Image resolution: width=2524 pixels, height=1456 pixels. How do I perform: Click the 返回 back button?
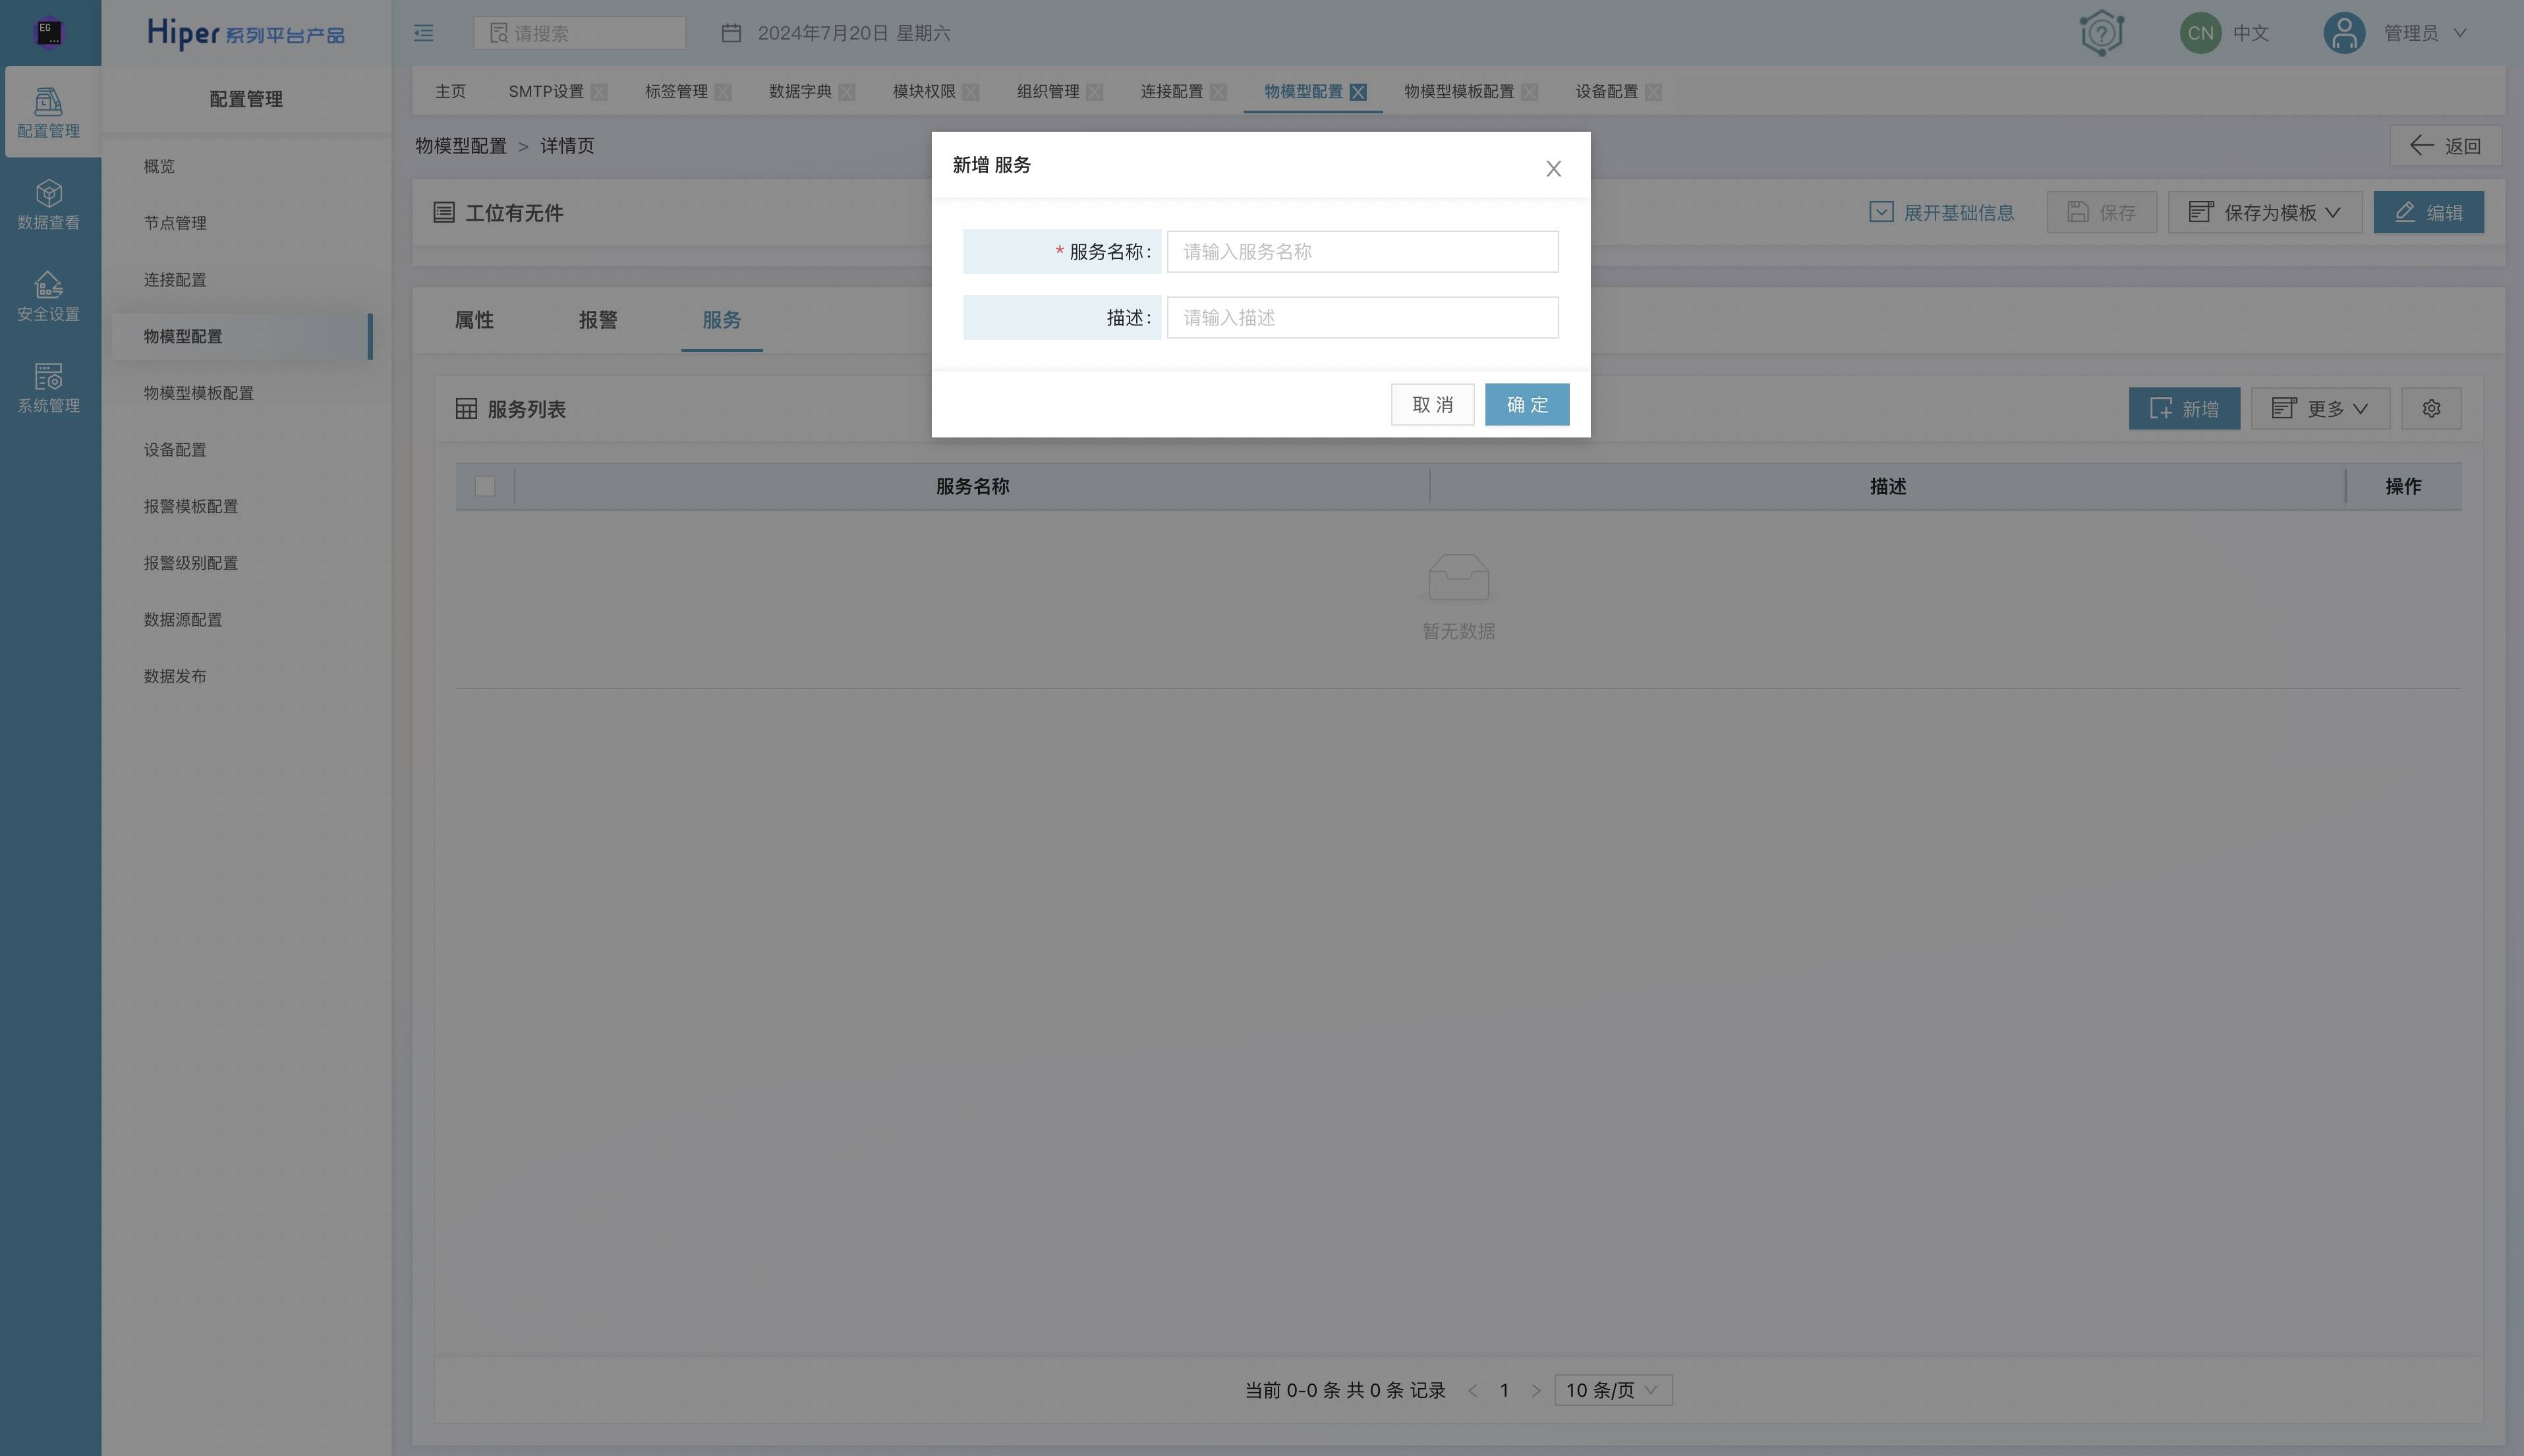(2445, 146)
